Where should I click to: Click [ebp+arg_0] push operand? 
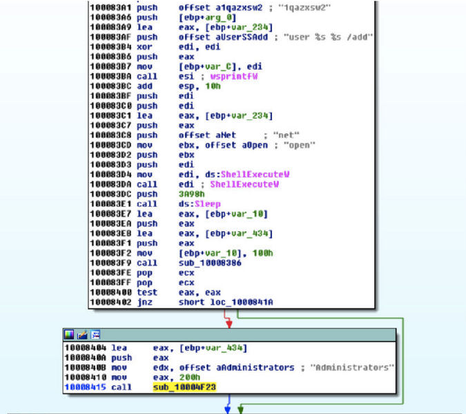207,17
